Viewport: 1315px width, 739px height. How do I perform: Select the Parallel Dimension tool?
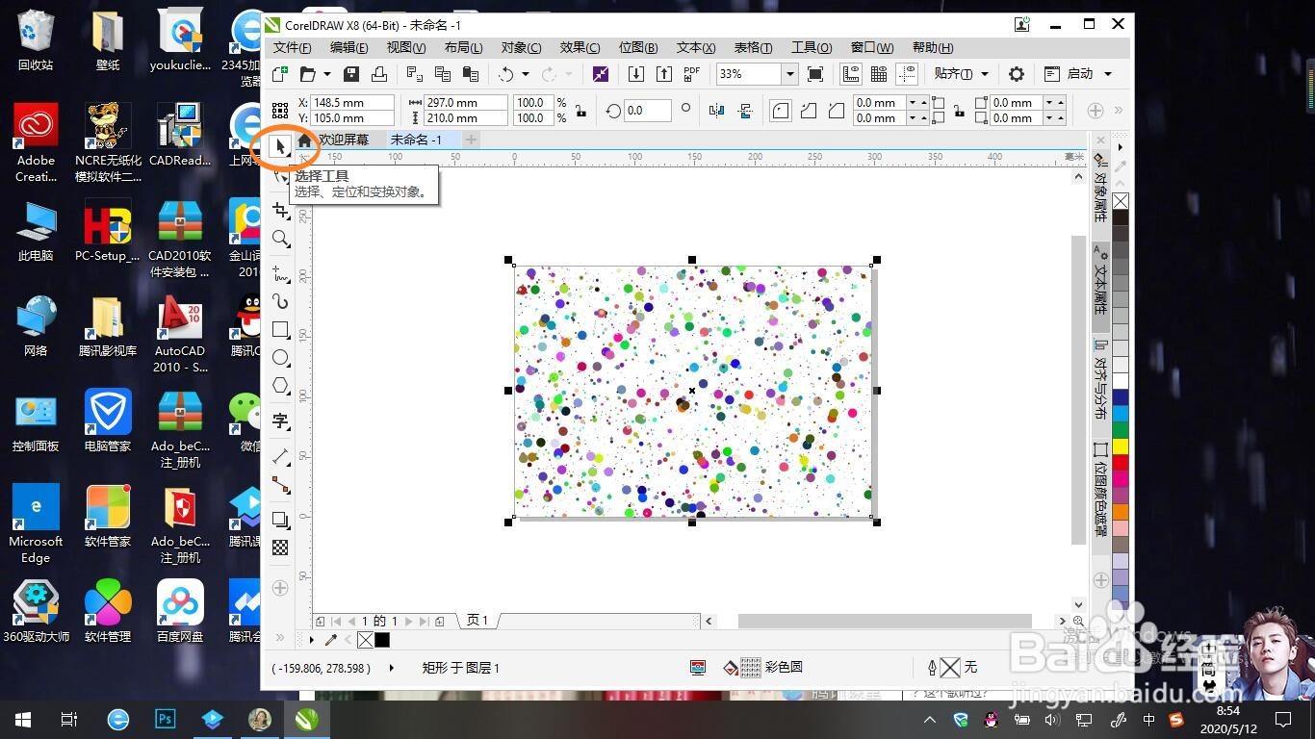click(x=280, y=456)
